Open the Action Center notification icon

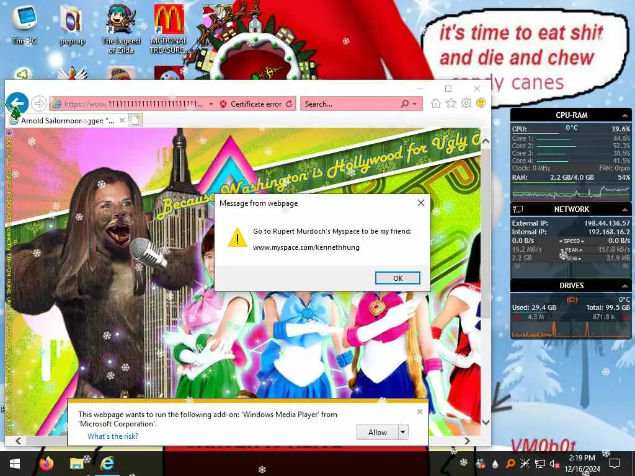(x=615, y=464)
